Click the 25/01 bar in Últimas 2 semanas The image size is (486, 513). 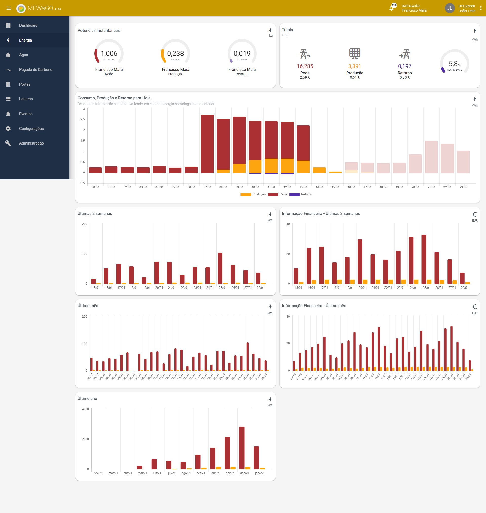[220, 268]
